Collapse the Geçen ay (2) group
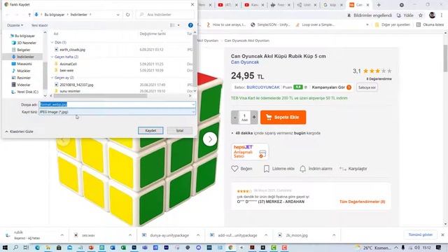The image size is (448, 252). (52, 78)
